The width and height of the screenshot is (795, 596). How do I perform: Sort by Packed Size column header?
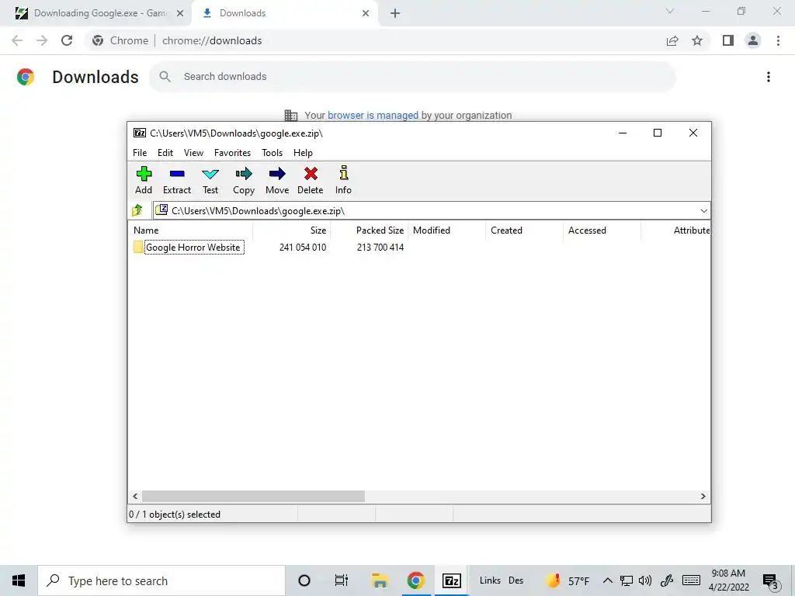point(370,230)
